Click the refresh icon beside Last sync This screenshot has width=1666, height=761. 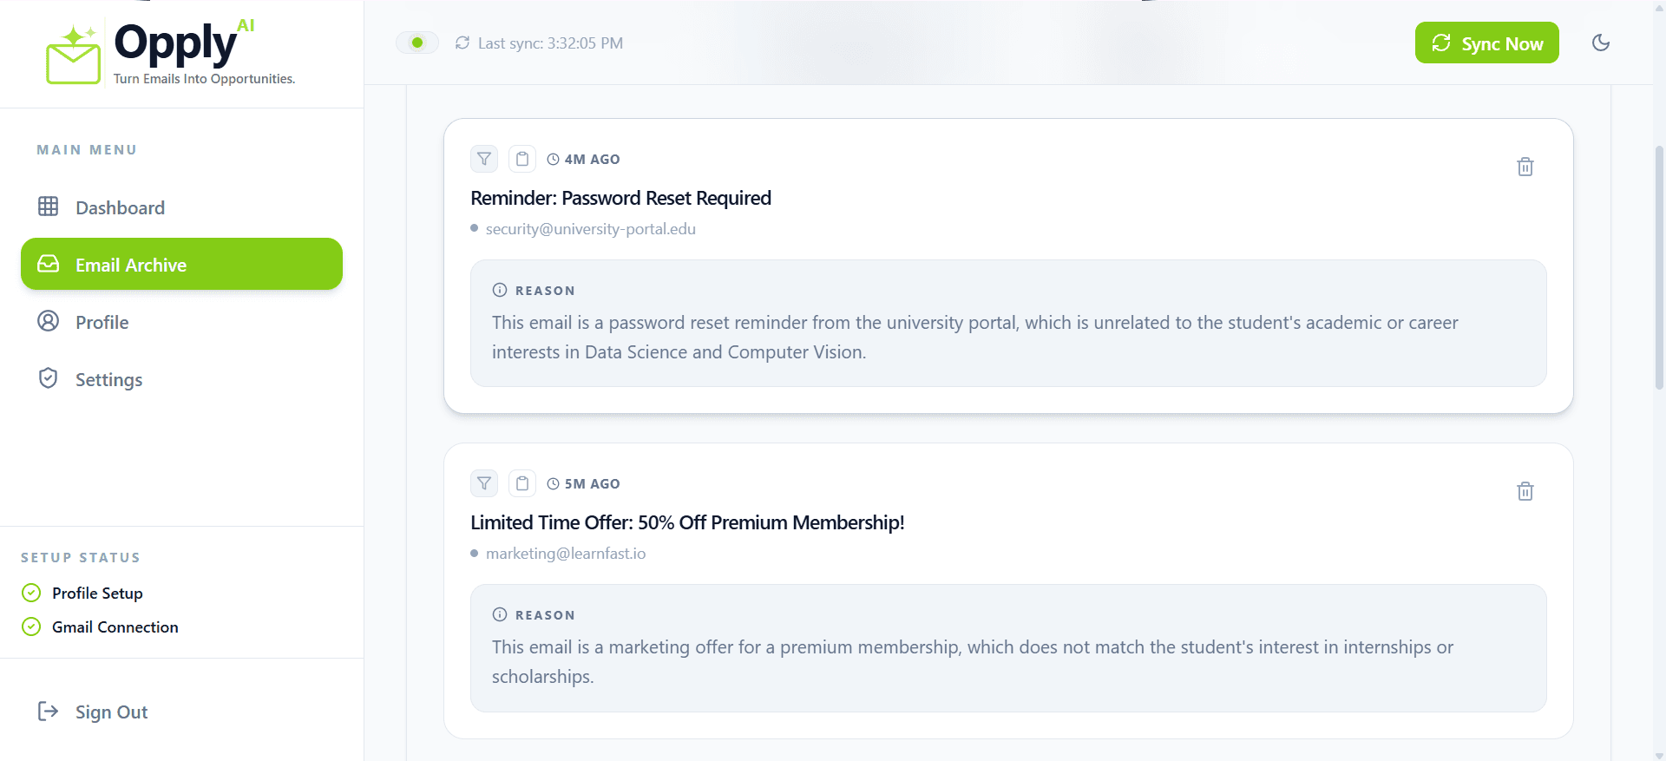point(462,43)
